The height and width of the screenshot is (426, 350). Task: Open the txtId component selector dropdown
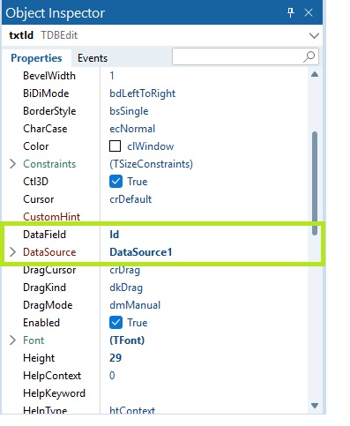(x=314, y=35)
